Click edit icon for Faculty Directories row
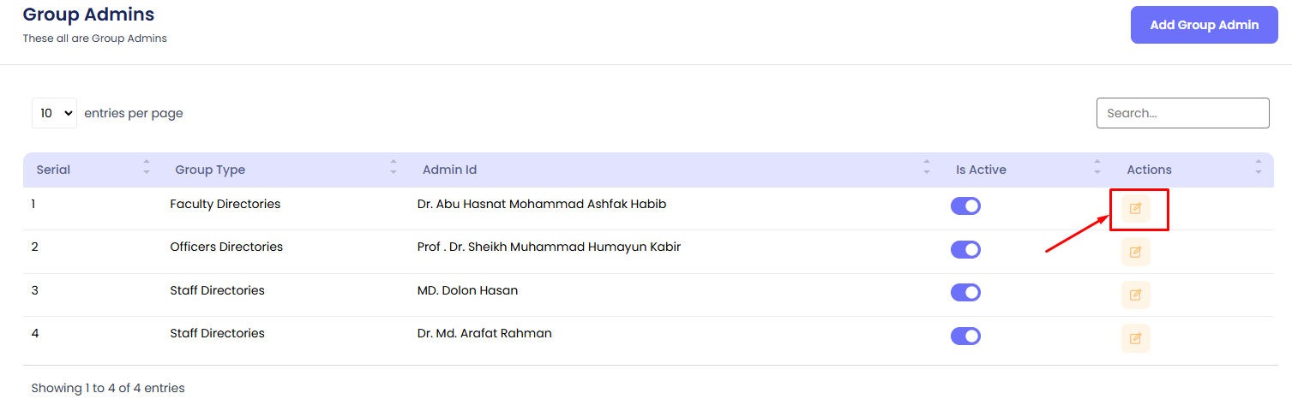 tap(1135, 208)
